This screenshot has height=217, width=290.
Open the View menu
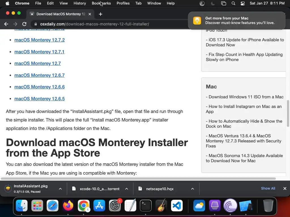(x=64, y=3)
